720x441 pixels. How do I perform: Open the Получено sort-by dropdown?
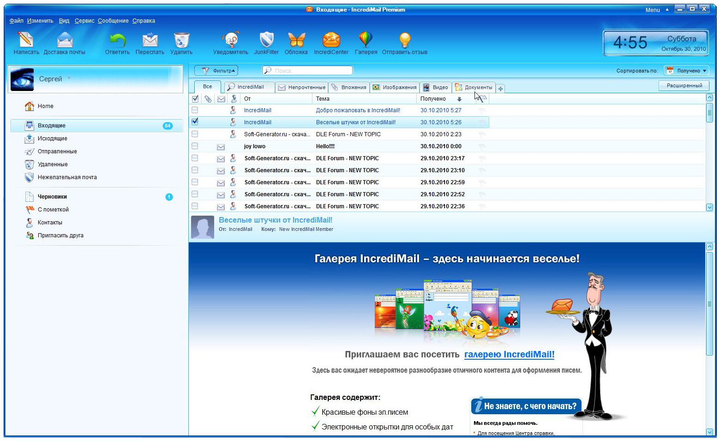click(x=686, y=71)
